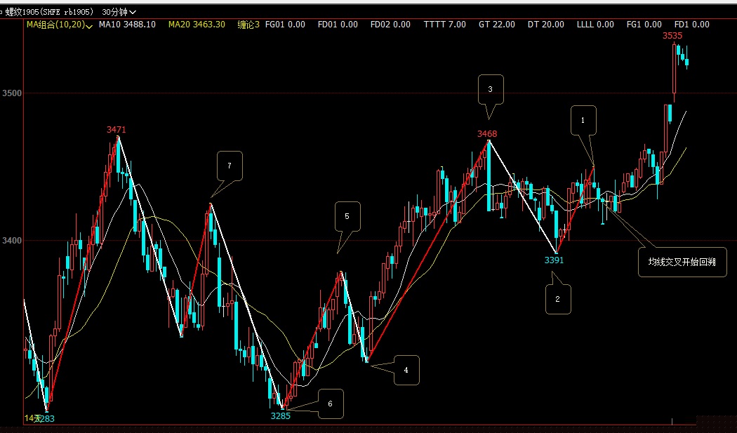Screen dimensions: 737x433
Task: Click the 3471 peak price label
Action: 116,130
